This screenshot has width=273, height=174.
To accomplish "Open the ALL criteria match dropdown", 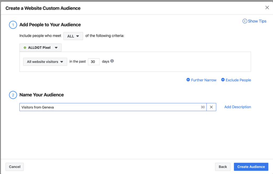I will (73, 36).
